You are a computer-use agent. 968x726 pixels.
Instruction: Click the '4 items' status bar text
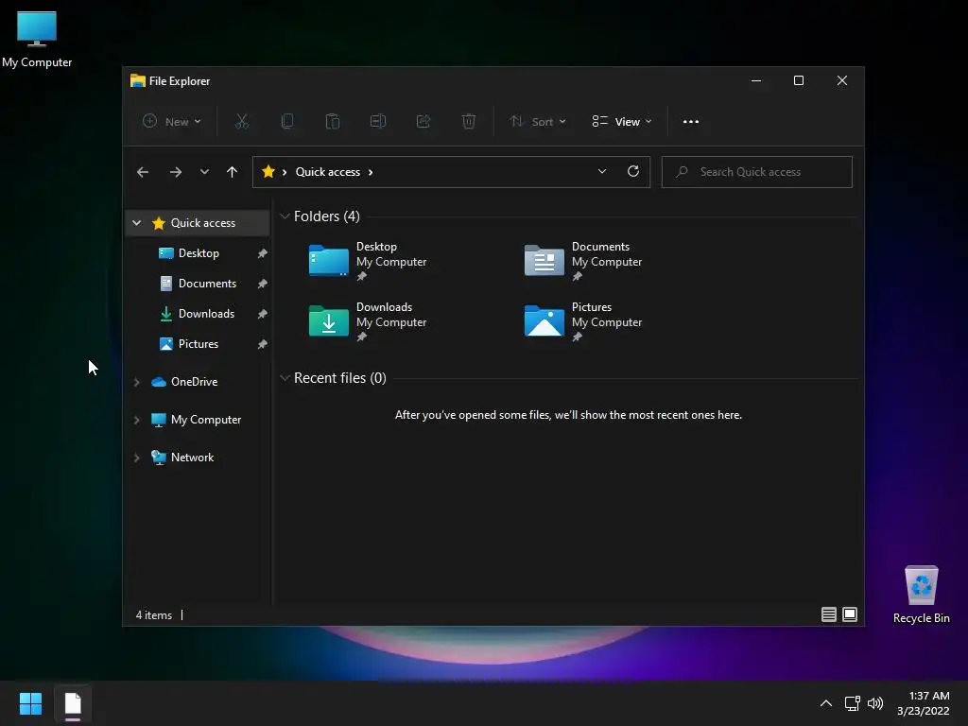tap(154, 614)
